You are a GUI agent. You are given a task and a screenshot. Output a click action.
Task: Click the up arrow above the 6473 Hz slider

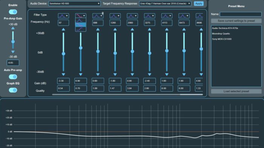pos(184,29)
